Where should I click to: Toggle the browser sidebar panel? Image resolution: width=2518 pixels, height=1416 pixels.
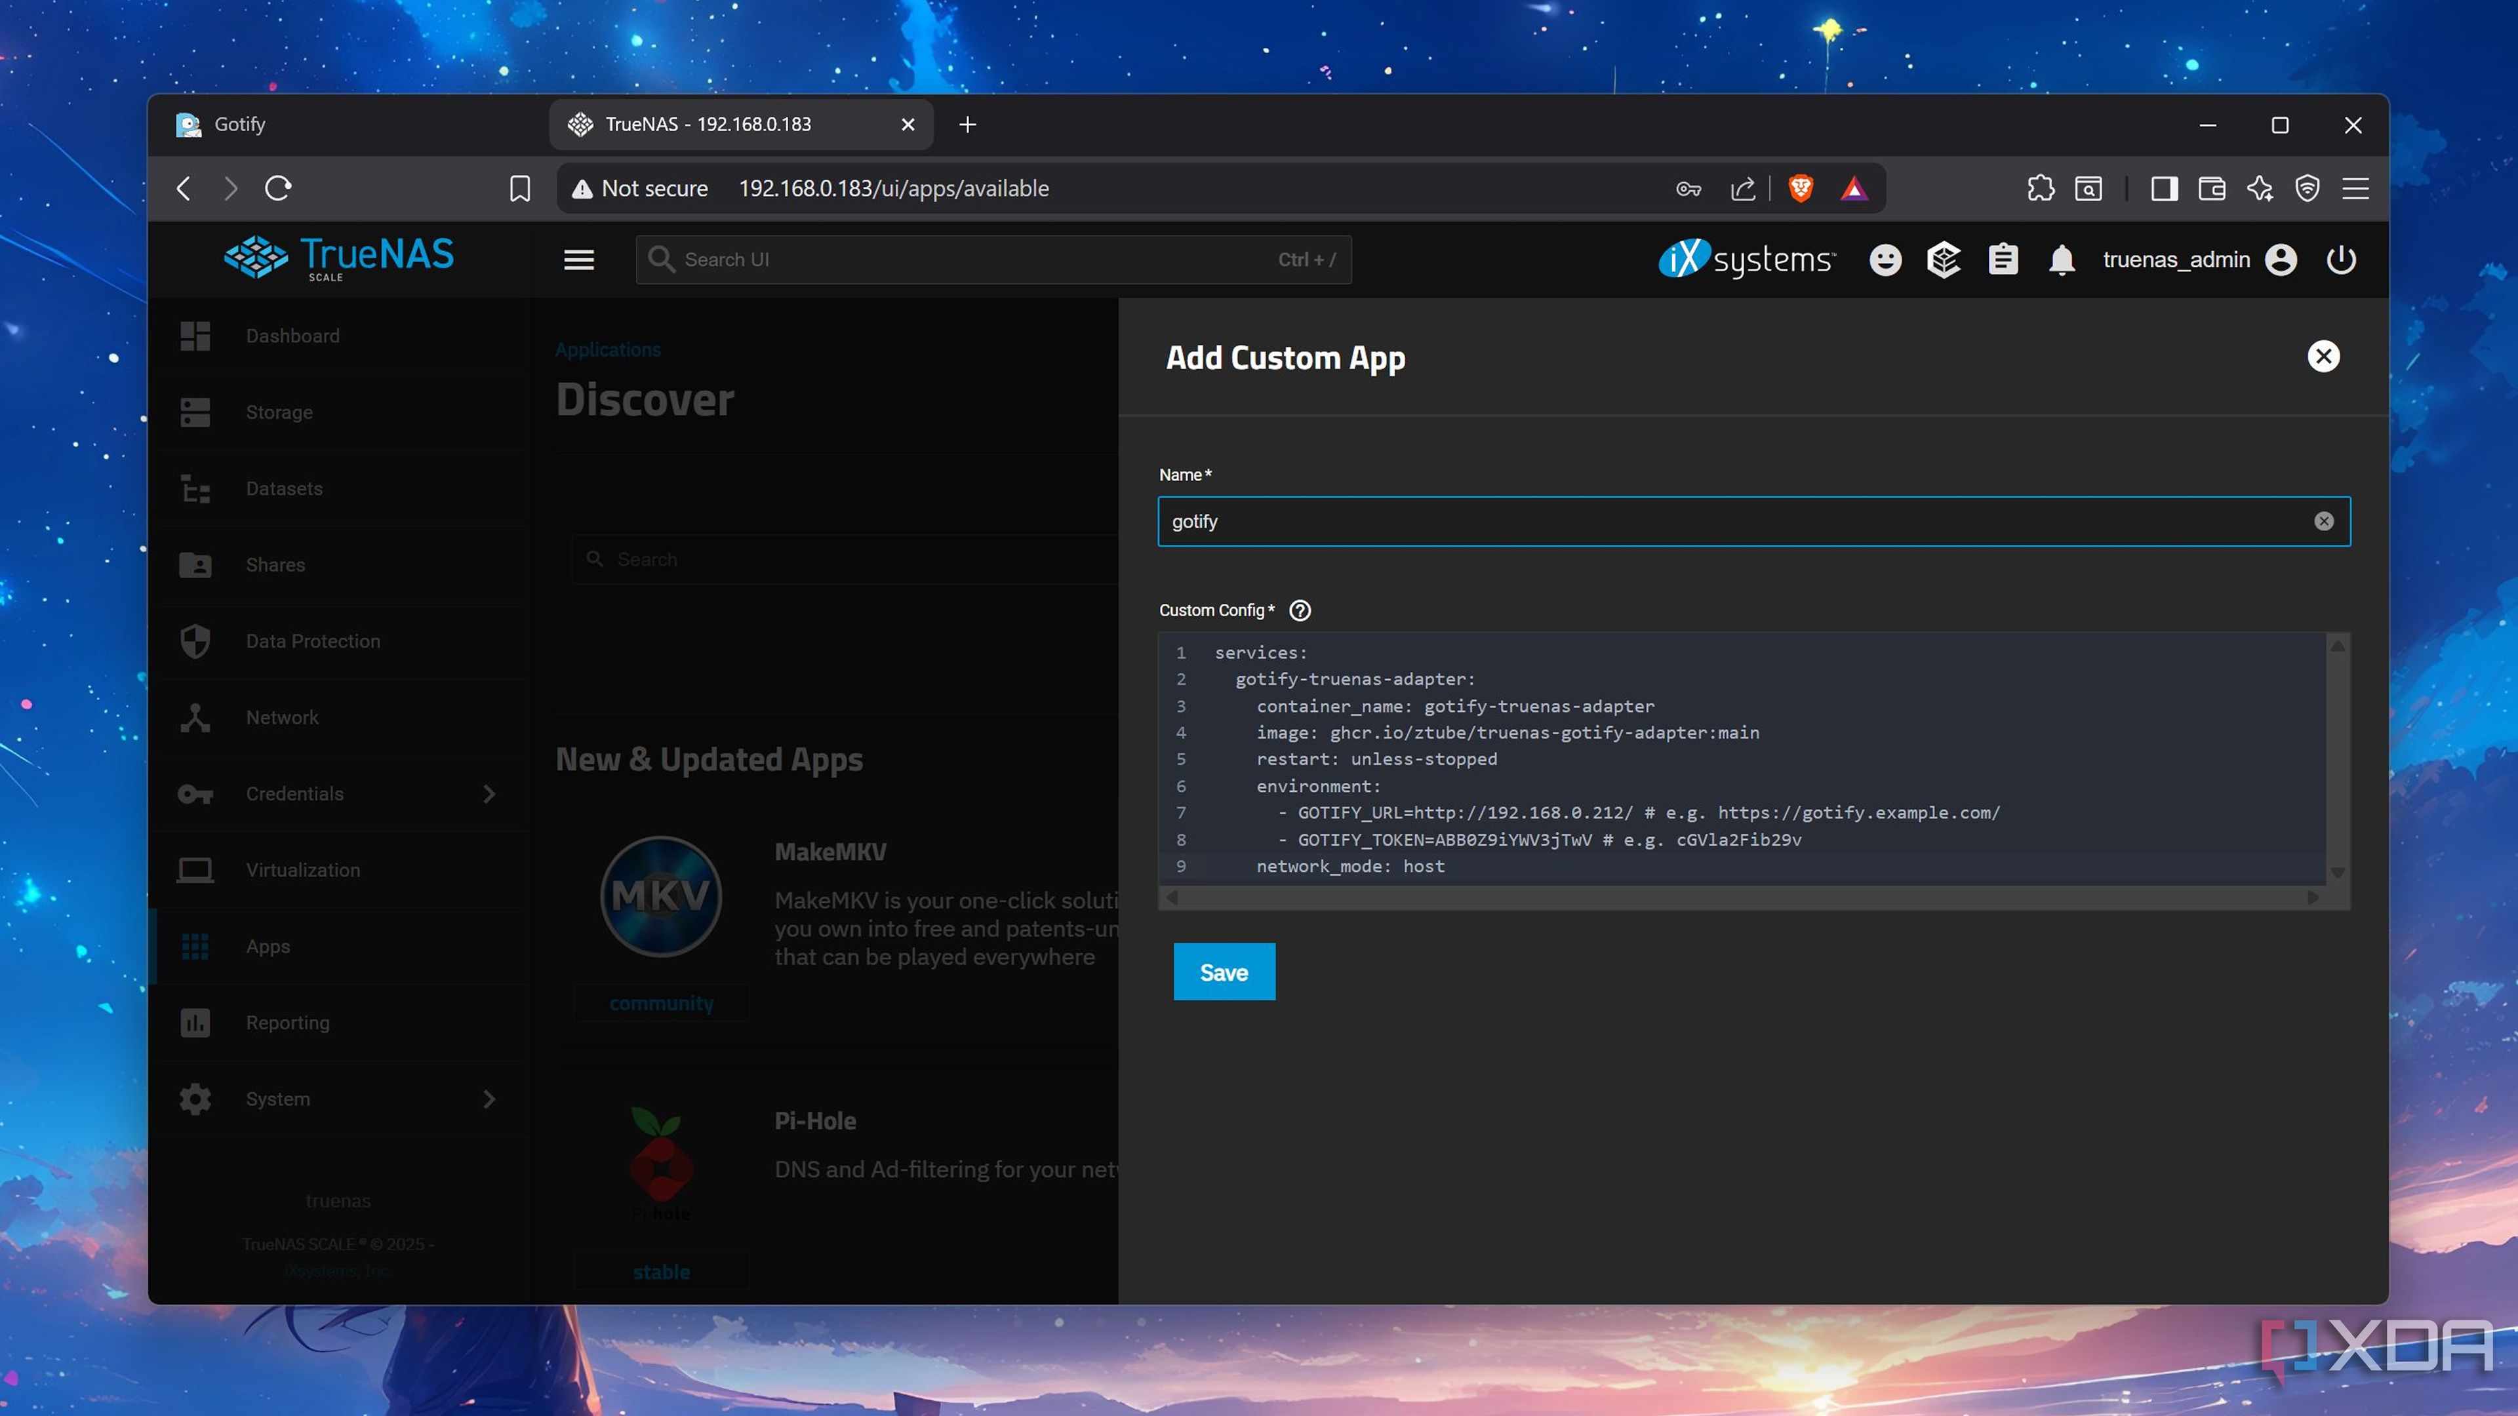click(x=2163, y=187)
